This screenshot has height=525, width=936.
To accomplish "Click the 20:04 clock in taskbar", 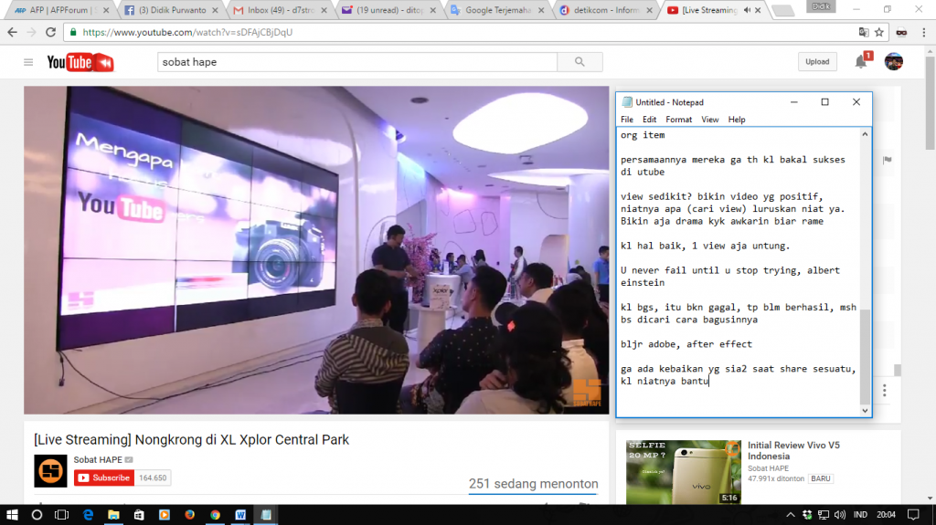I will 886,514.
